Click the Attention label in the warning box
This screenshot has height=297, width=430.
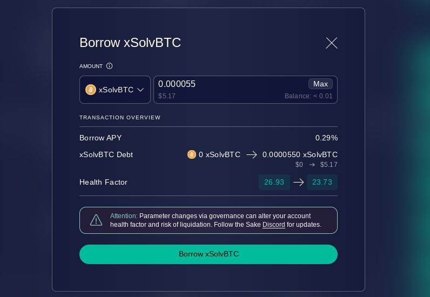[124, 216]
